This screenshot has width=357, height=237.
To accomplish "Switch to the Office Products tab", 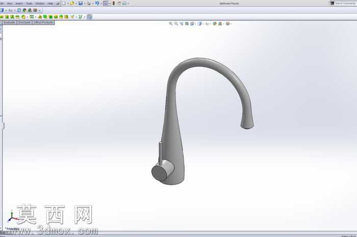I will click(x=43, y=22).
